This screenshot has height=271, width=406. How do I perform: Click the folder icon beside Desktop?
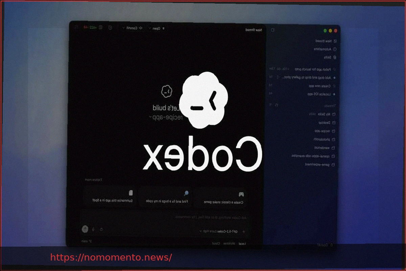point(333,123)
